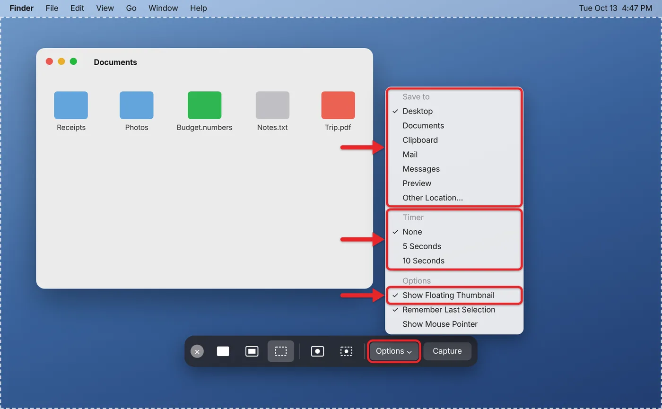Choose Documents as save location

[x=454, y=126]
